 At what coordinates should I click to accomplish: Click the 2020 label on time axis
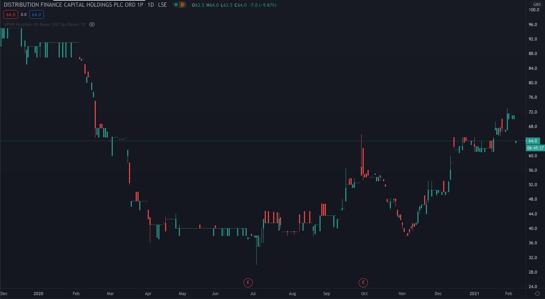coord(39,293)
